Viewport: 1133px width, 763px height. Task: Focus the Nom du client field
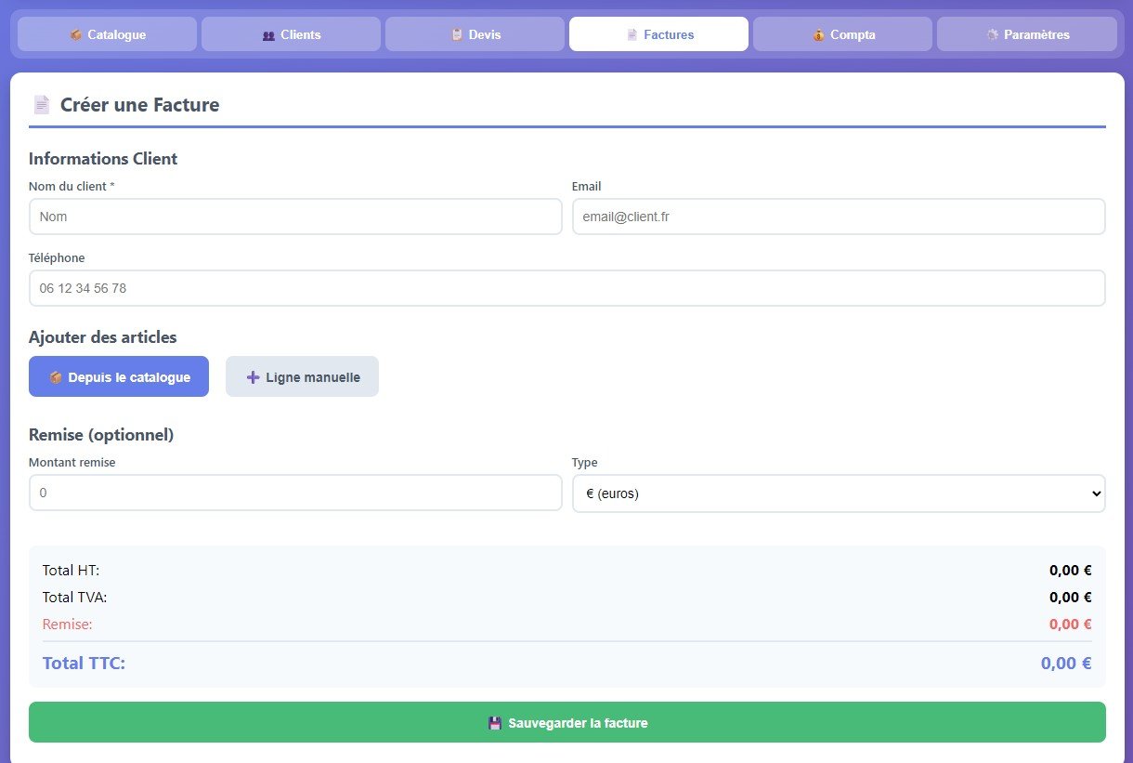tap(295, 217)
